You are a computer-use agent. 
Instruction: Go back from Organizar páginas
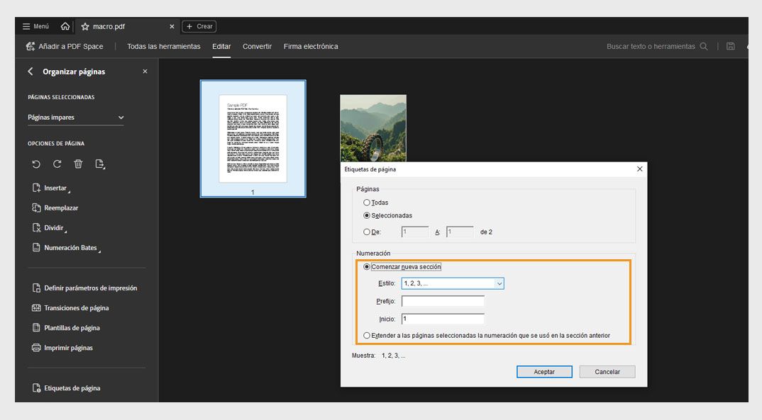(31, 72)
